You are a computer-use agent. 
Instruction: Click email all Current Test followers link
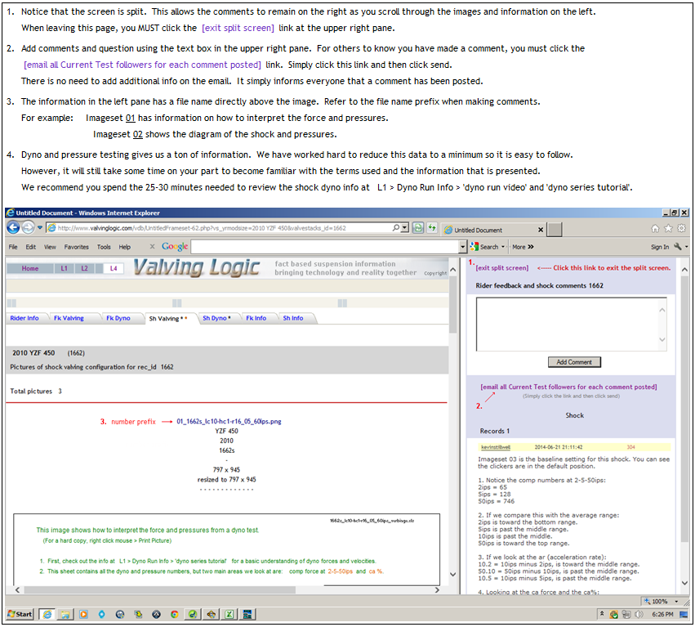click(568, 387)
